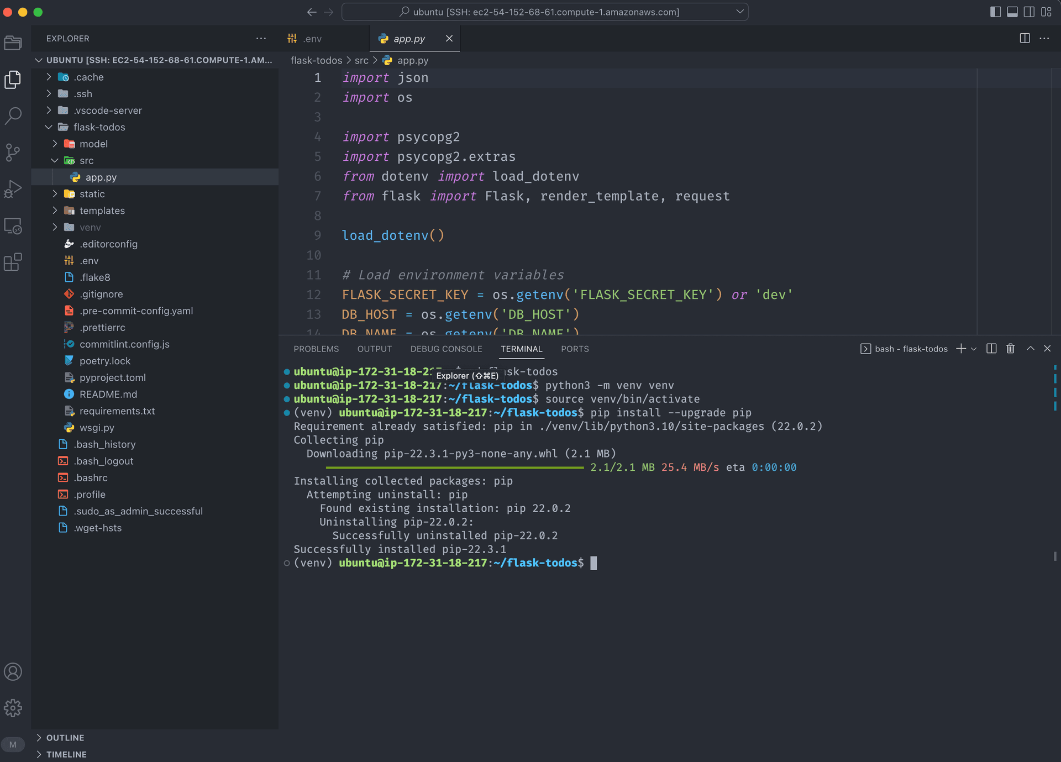Expand the venv folder
Image resolution: width=1061 pixels, height=762 pixels.
(x=155, y=227)
